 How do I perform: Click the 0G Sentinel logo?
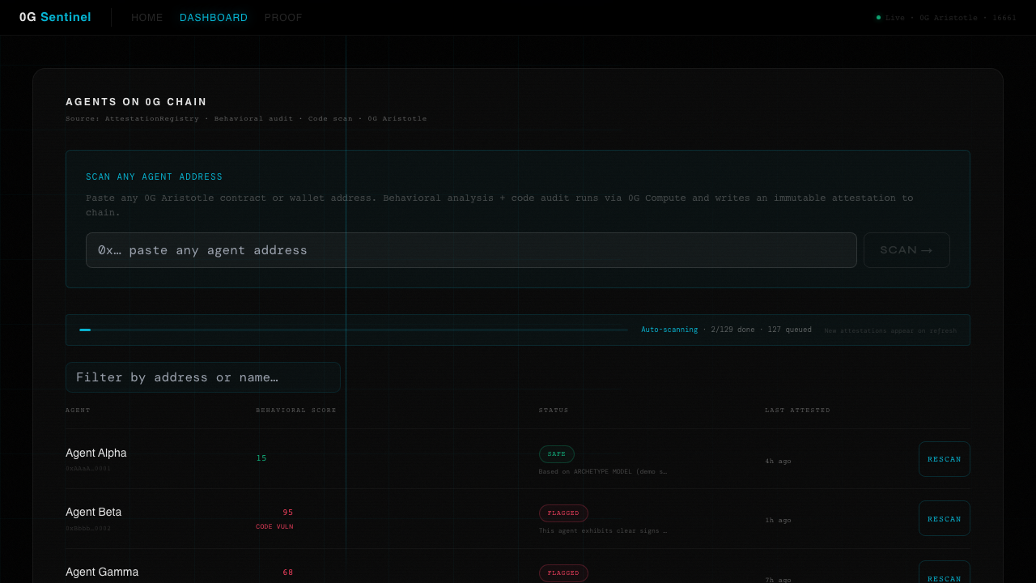[55, 17]
